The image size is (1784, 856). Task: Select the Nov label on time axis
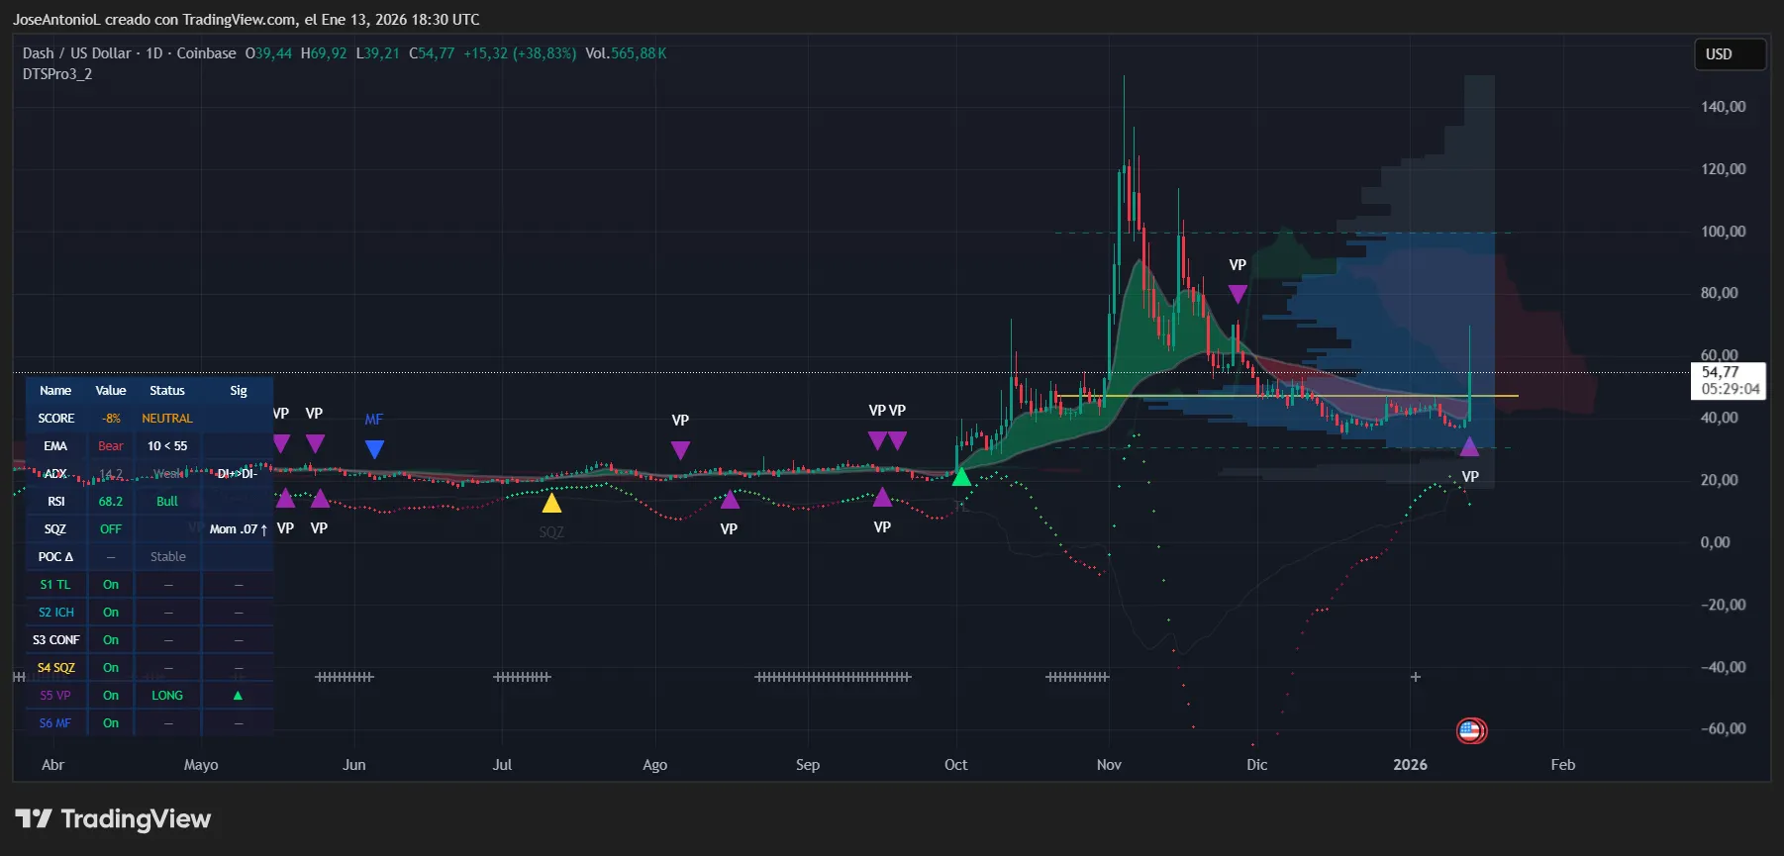coord(1109,765)
